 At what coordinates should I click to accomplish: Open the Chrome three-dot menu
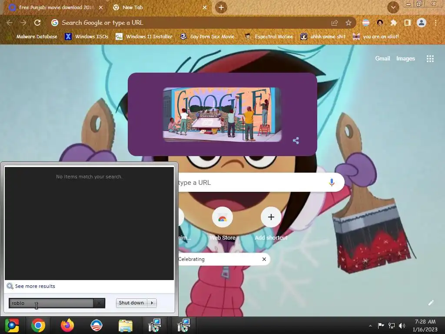click(x=435, y=23)
